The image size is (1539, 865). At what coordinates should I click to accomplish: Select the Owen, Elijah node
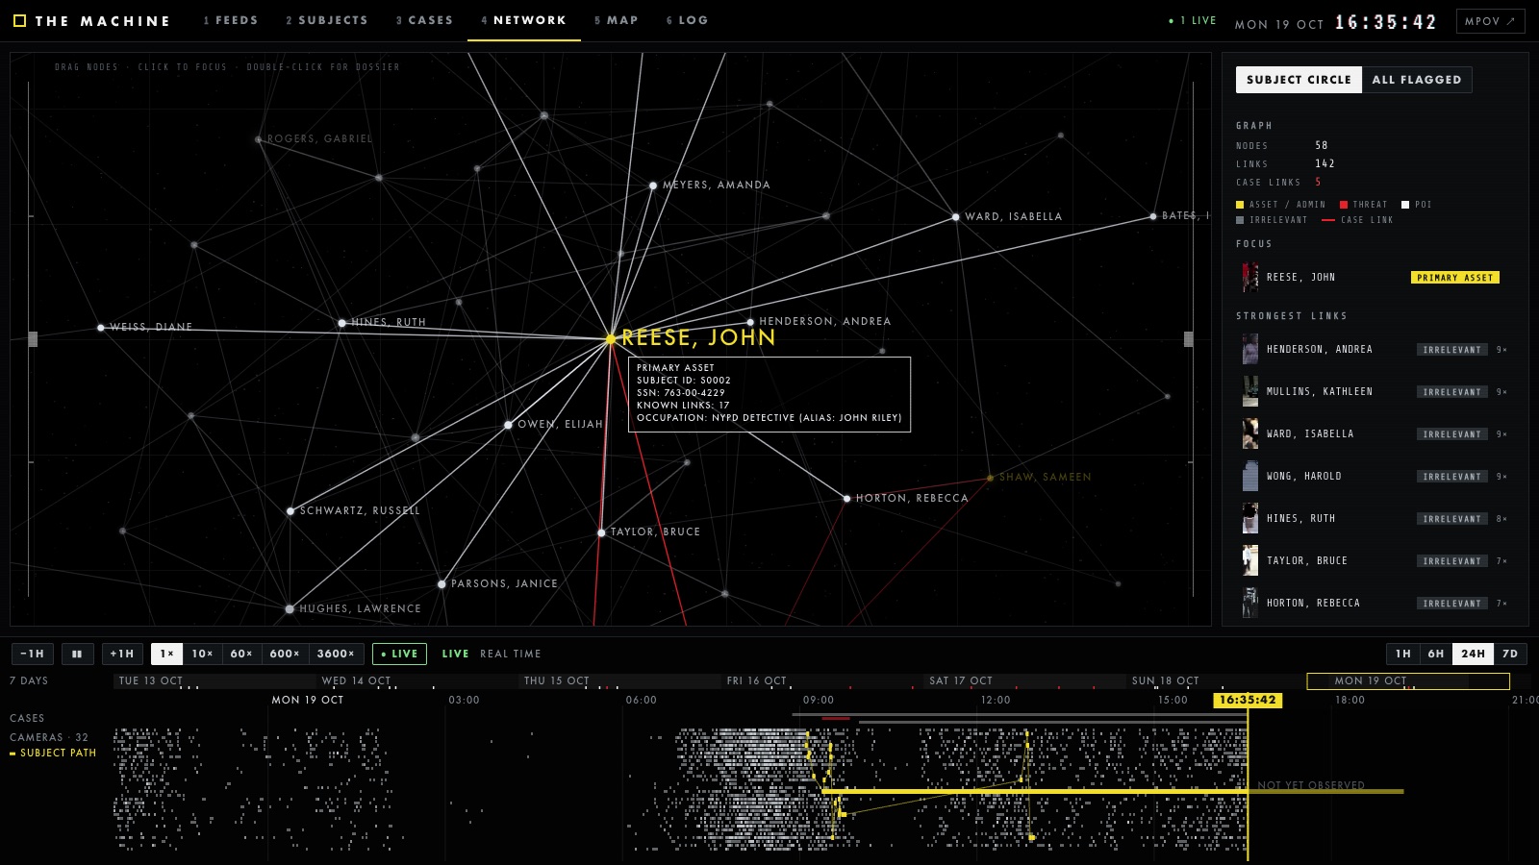508,425
